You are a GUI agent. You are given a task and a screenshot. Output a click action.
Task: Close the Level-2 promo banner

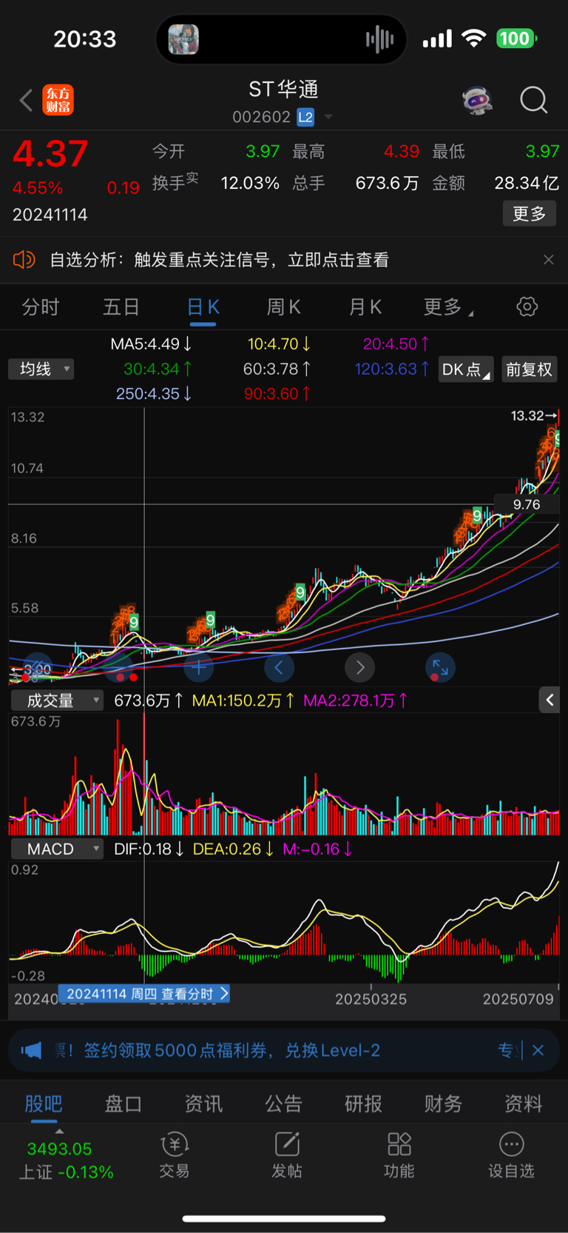pos(538,1050)
